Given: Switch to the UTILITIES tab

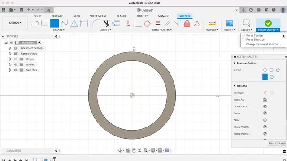Looking at the screenshot, I should [x=143, y=16].
